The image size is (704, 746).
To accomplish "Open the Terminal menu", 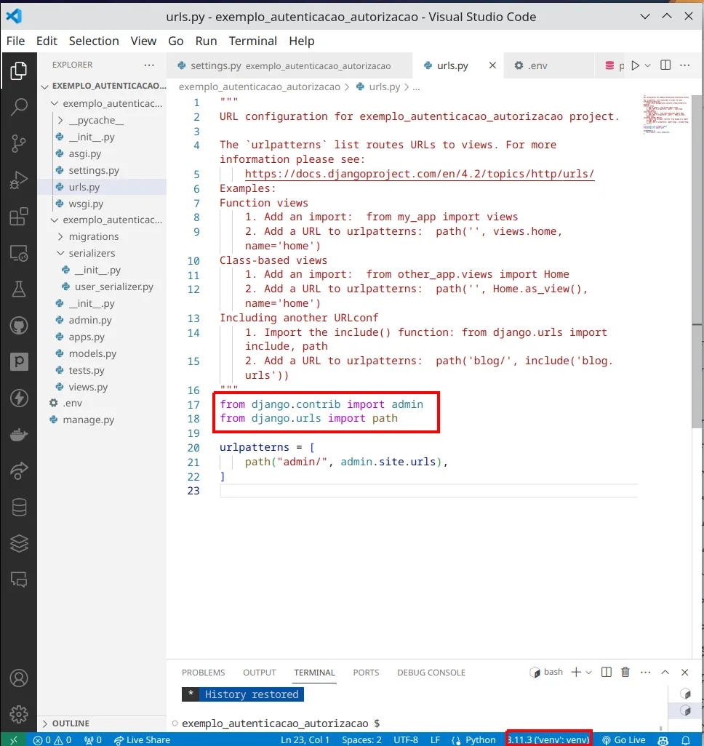I will 253,41.
